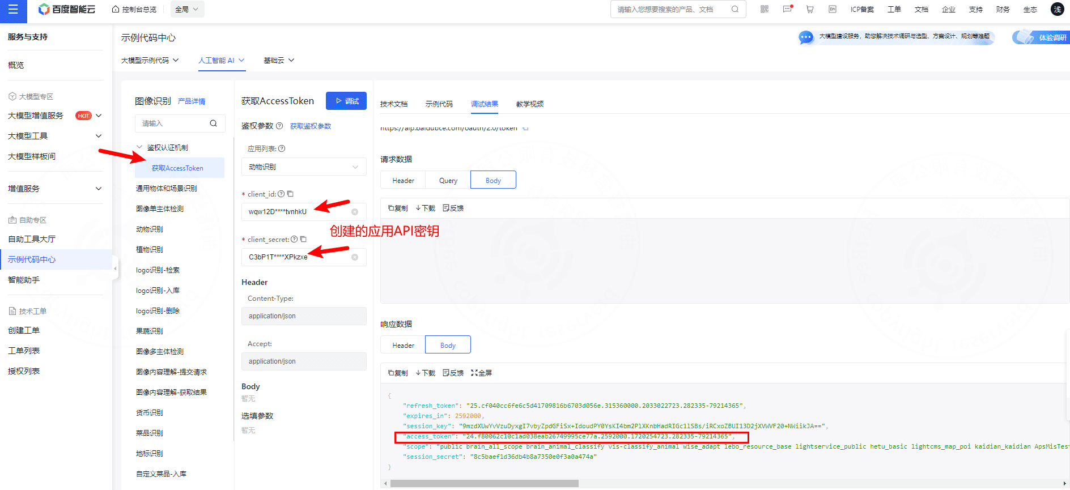
Task: Switch language with the En icon
Action: pos(833,9)
